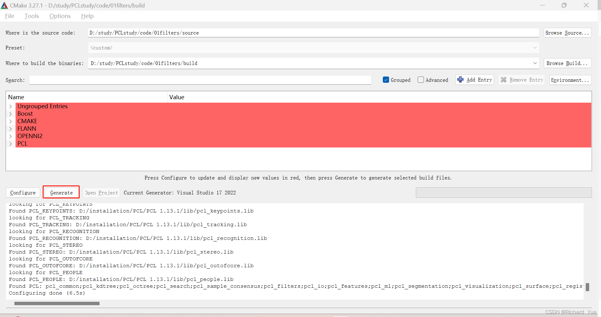Select the Boost row label
This screenshot has height=317, width=601.
pos(25,114)
